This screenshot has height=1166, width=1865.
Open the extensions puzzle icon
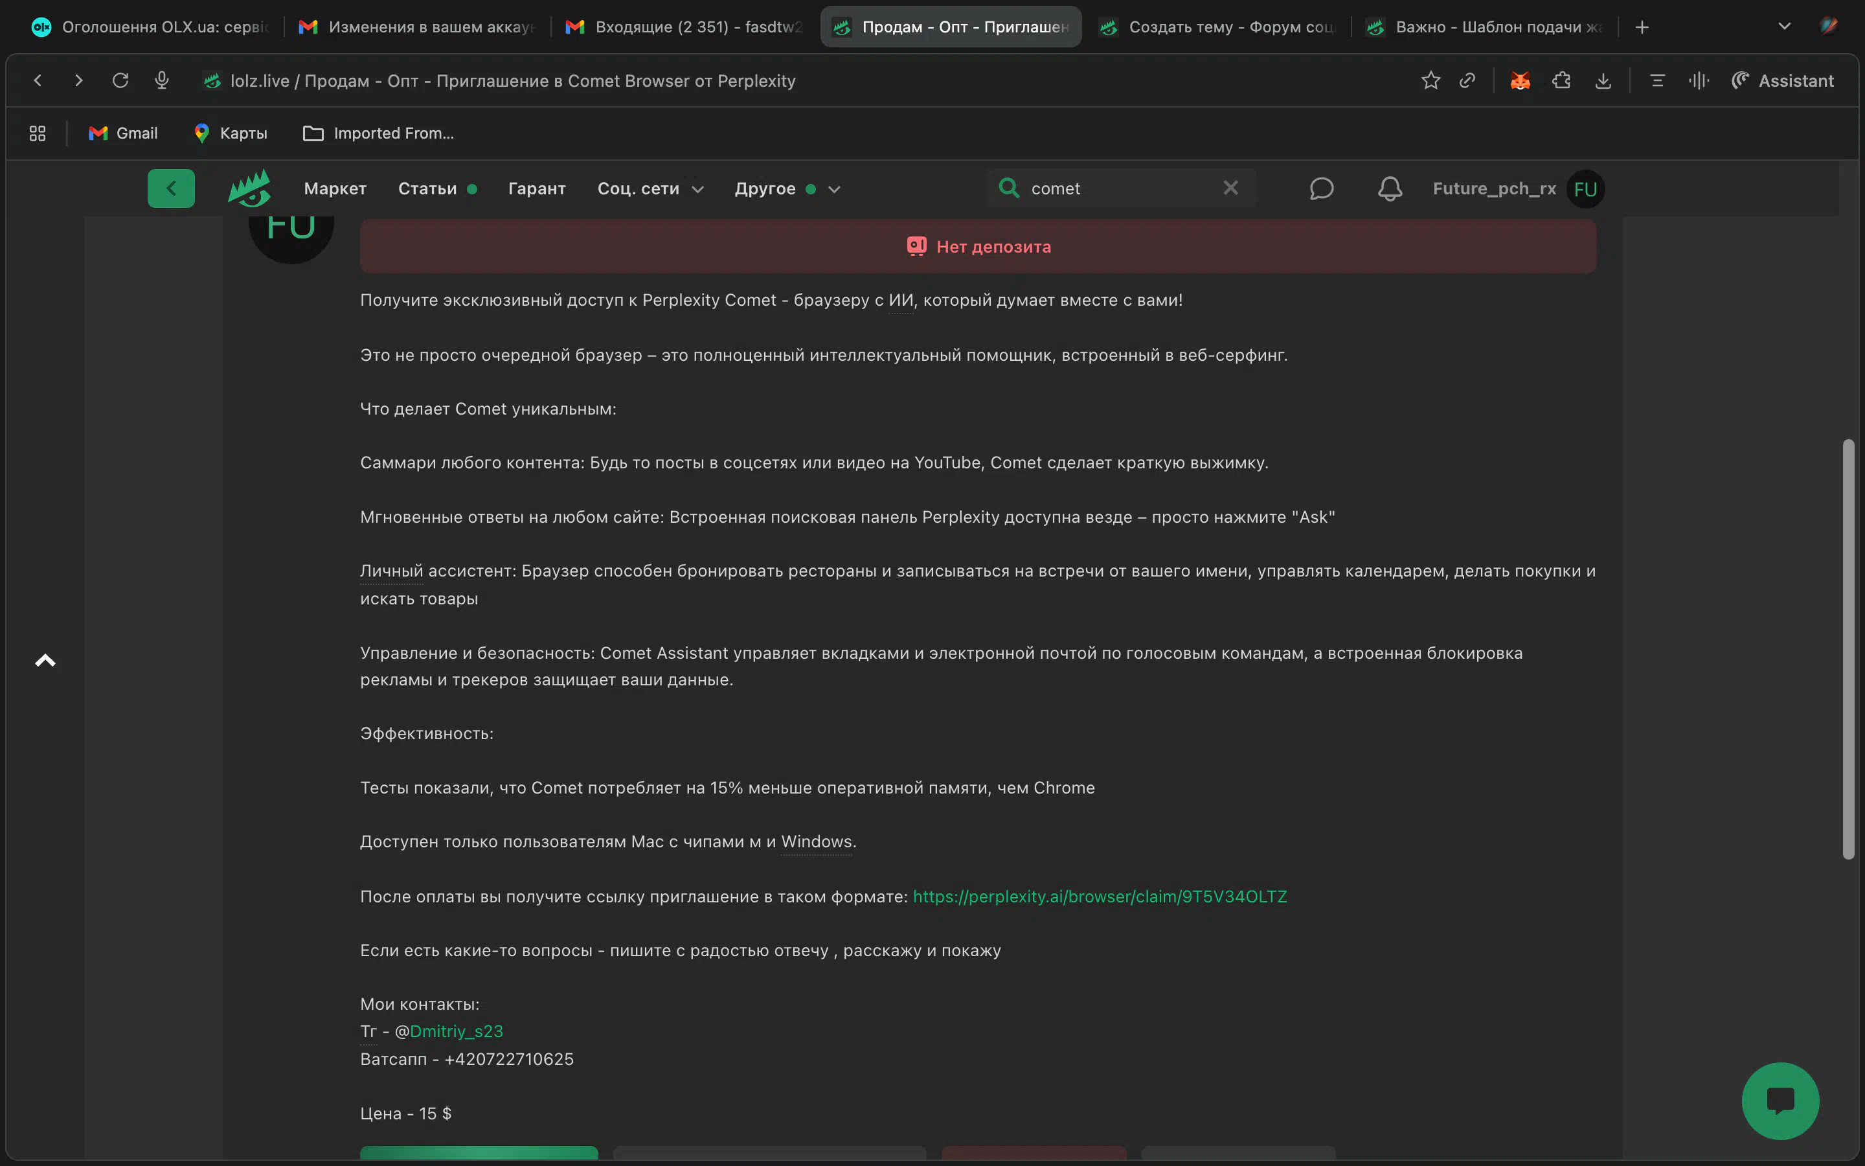click(1561, 80)
